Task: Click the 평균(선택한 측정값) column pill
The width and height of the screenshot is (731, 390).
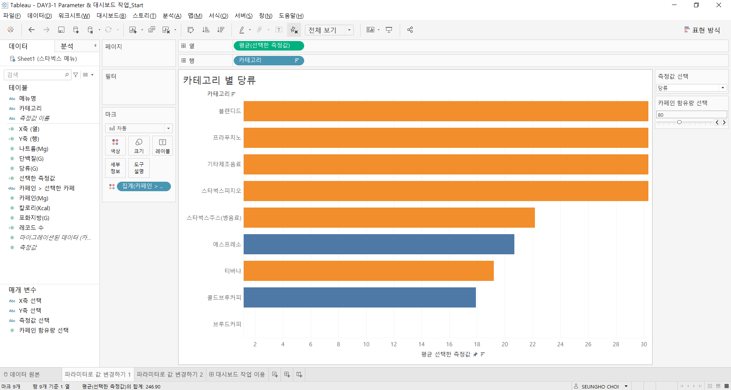Action: (268, 46)
